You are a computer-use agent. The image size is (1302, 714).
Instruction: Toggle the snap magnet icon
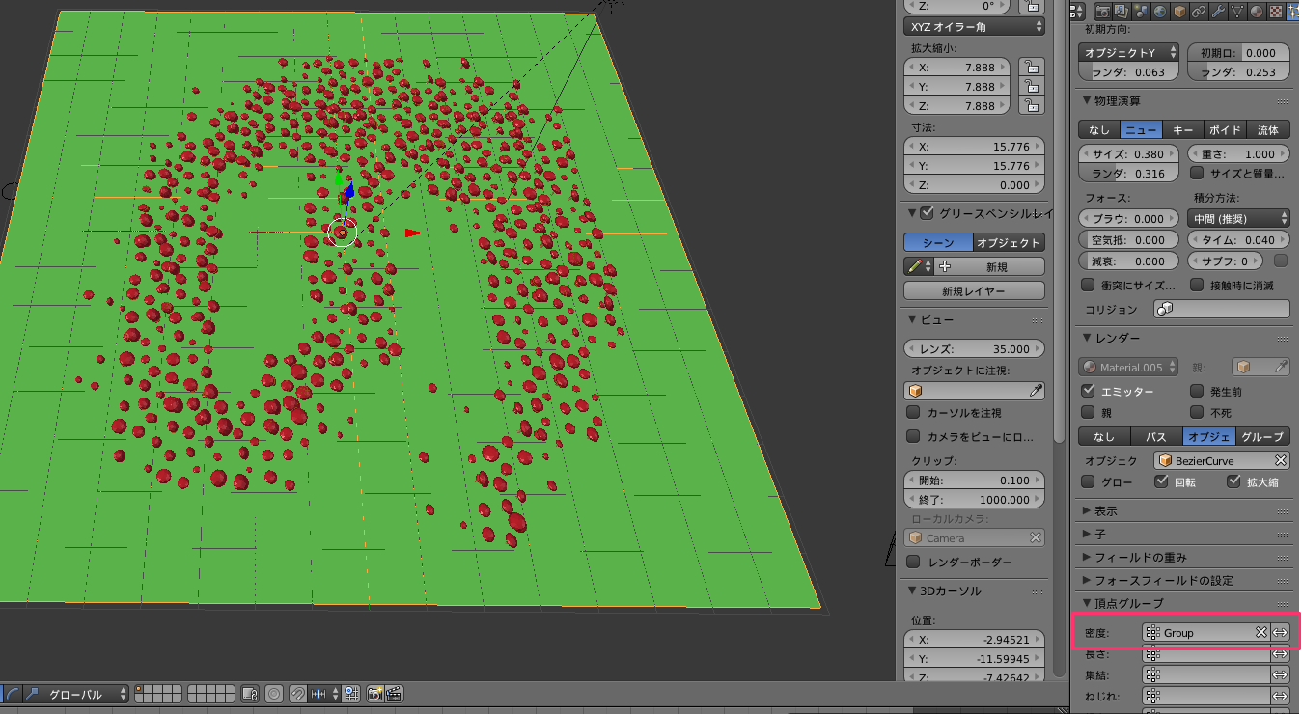(298, 694)
